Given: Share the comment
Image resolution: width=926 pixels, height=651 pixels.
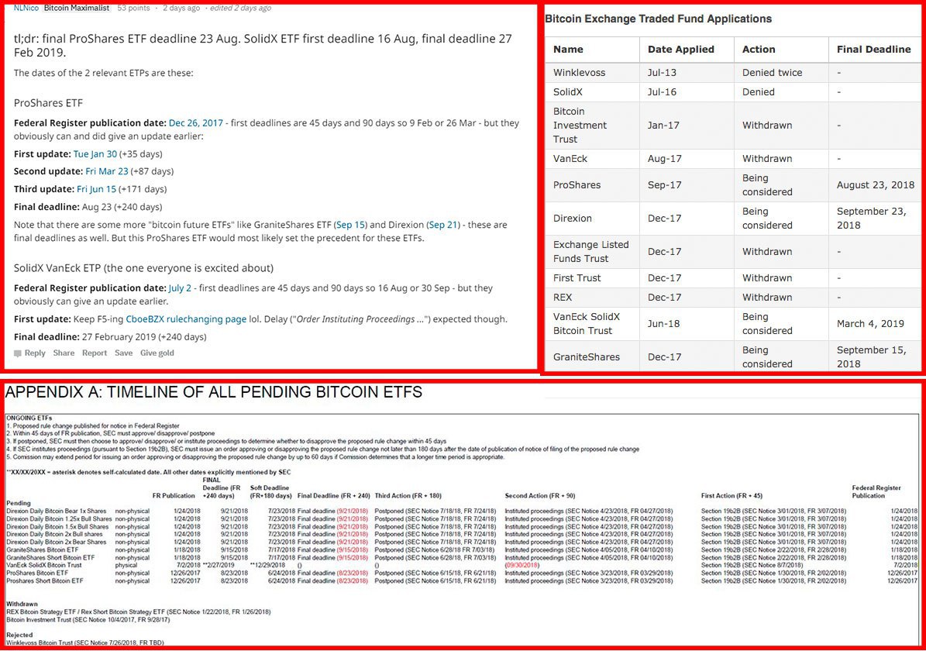Looking at the screenshot, I should pyautogui.click(x=64, y=353).
